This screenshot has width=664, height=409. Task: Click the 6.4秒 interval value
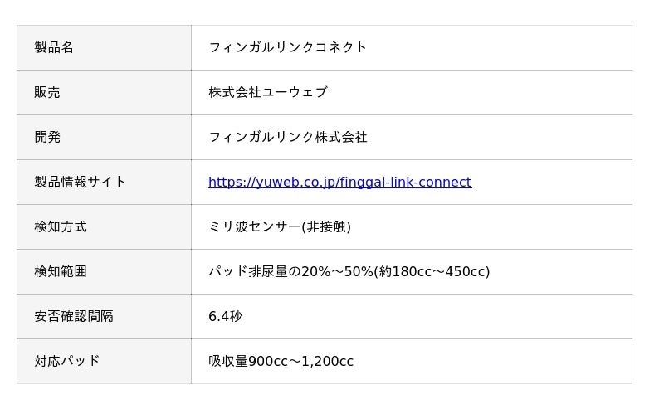[x=225, y=317]
